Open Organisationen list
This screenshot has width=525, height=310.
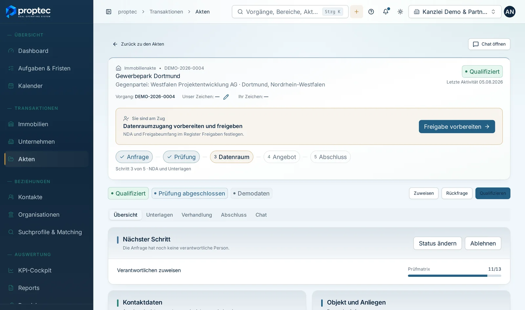click(x=47, y=214)
